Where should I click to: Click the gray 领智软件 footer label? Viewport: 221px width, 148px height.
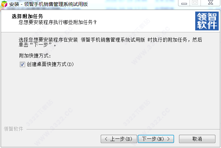click(x=14, y=129)
